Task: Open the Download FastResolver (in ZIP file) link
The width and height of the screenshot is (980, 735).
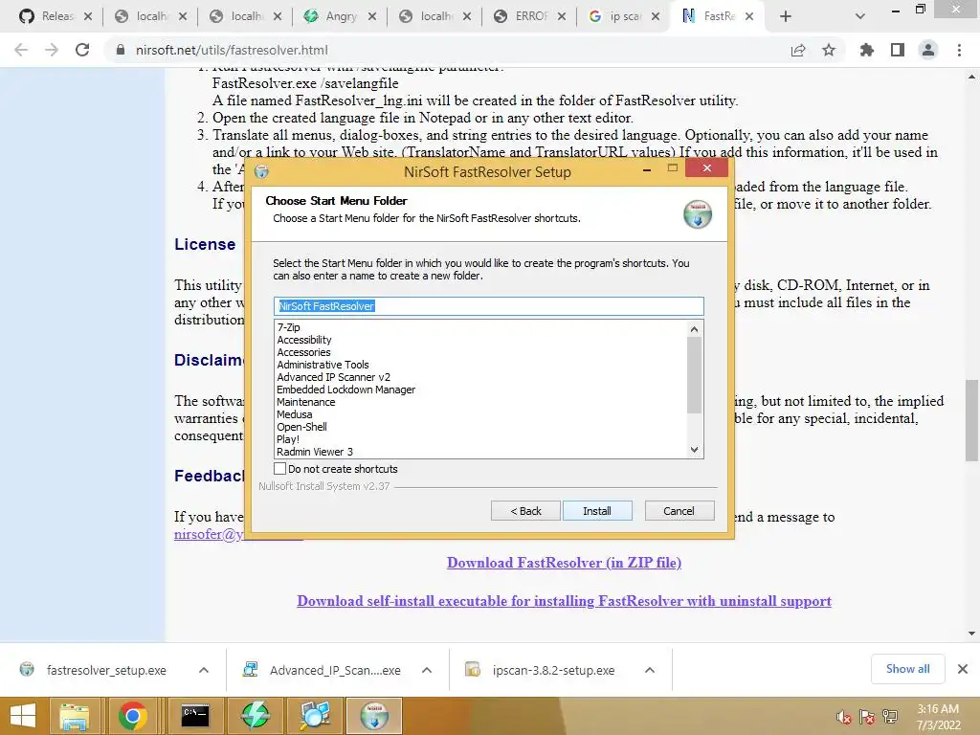Action: (564, 563)
